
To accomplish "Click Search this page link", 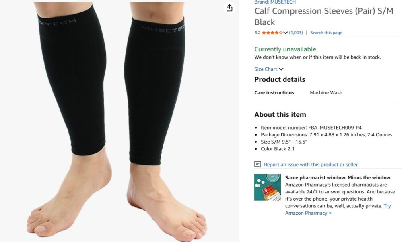I will [326, 33].
